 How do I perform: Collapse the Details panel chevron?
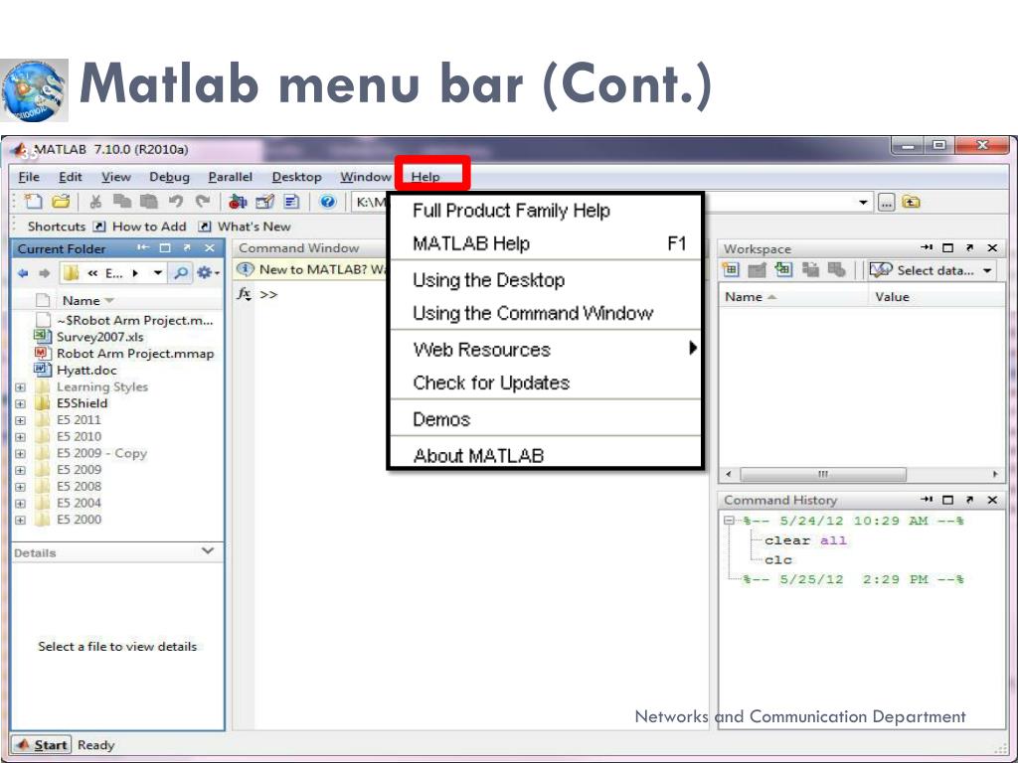point(208,550)
